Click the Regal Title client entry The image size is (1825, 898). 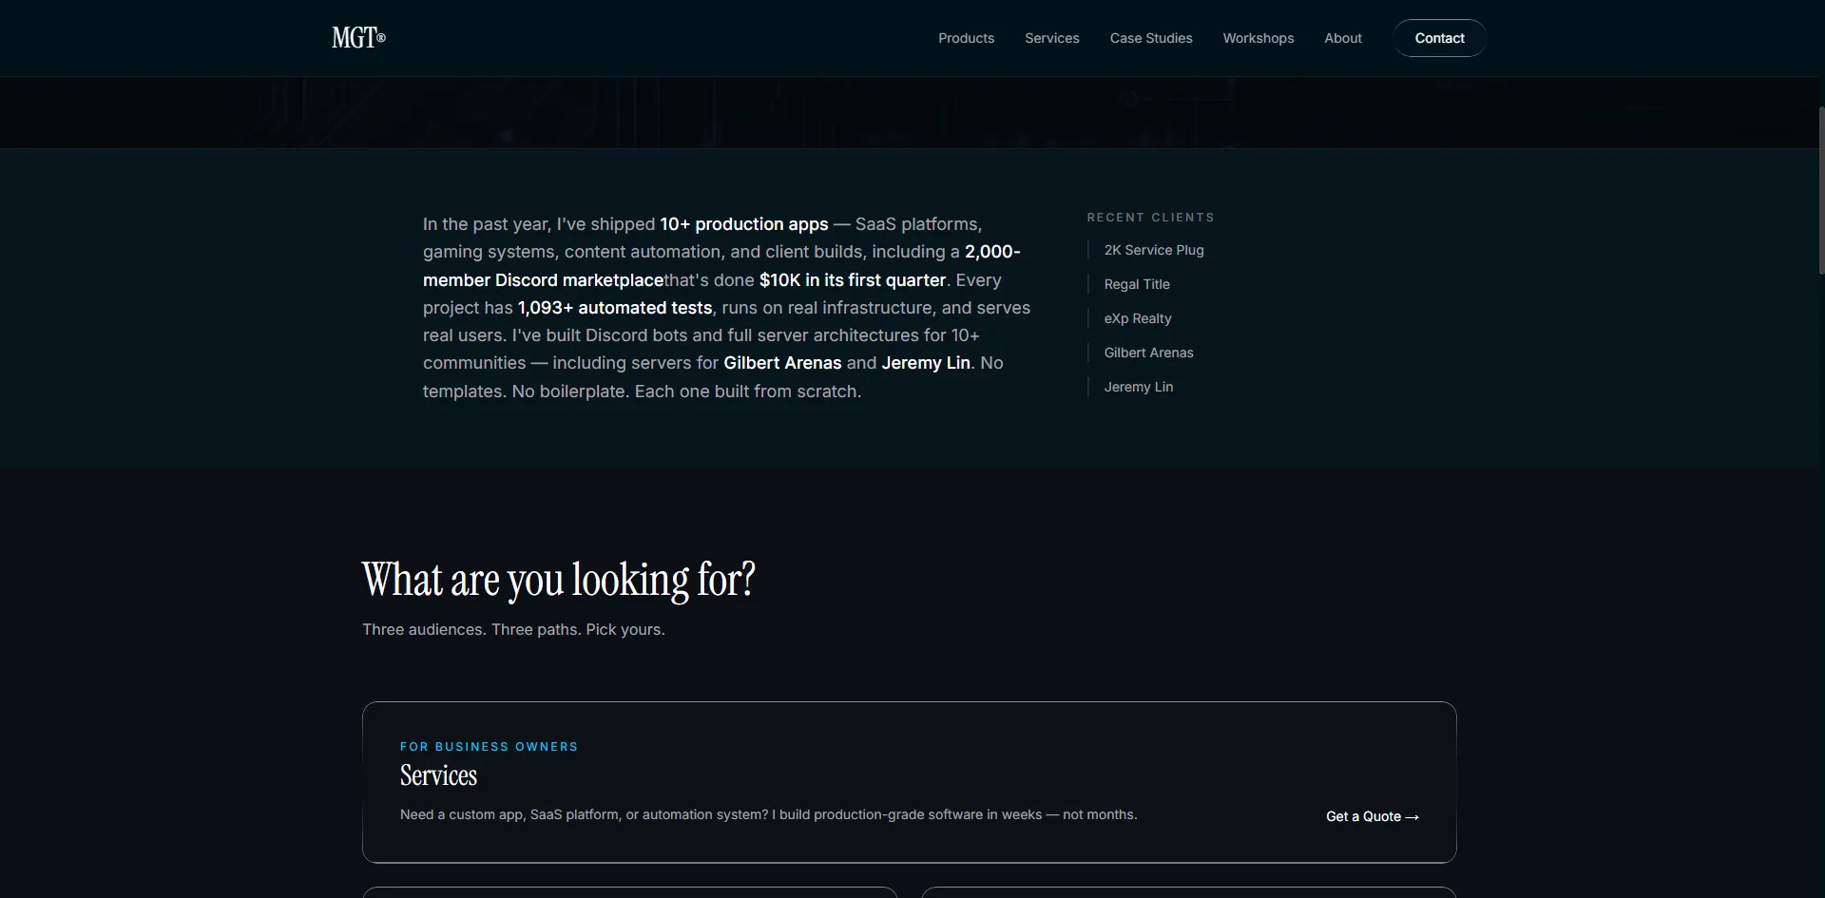[x=1136, y=284]
